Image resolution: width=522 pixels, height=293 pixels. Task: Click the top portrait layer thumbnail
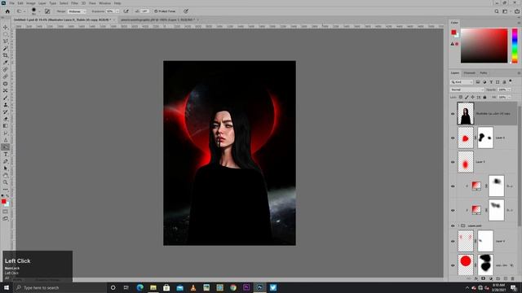466,114
